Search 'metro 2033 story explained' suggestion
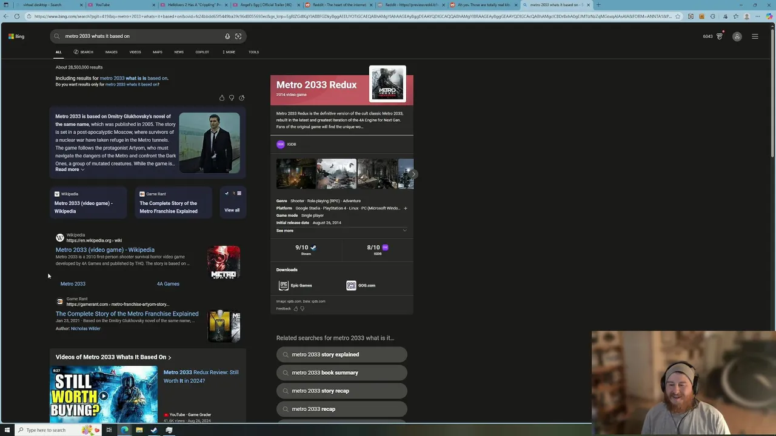The height and width of the screenshot is (436, 776). (x=341, y=355)
